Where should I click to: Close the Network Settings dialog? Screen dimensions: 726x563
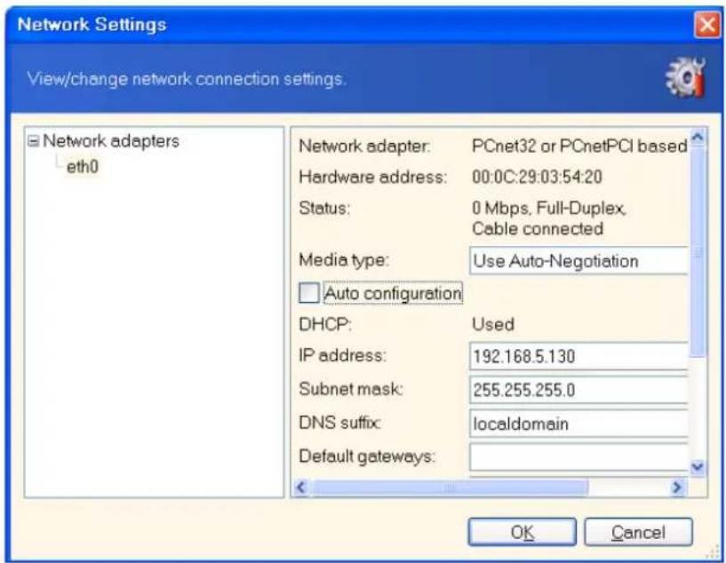[x=706, y=25]
